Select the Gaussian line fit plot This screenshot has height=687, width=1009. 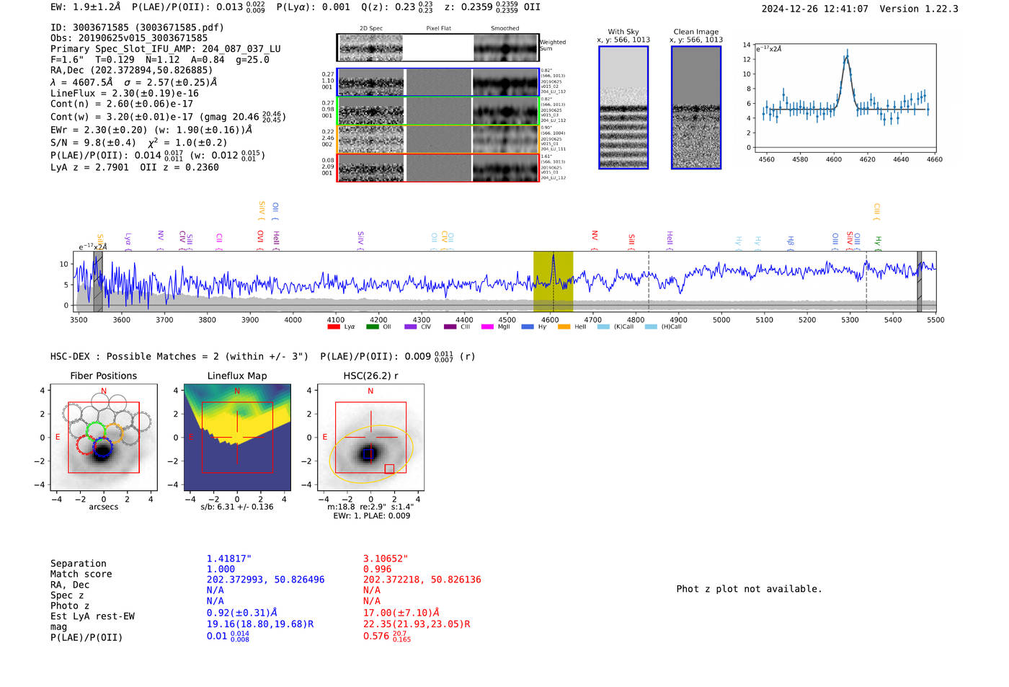pos(845,98)
